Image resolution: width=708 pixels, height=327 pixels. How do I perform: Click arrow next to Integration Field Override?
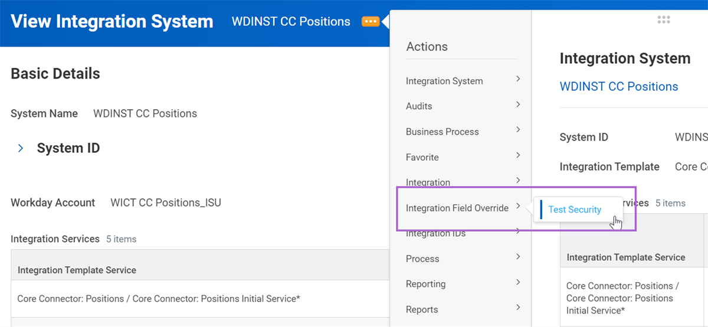pyautogui.click(x=518, y=205)
